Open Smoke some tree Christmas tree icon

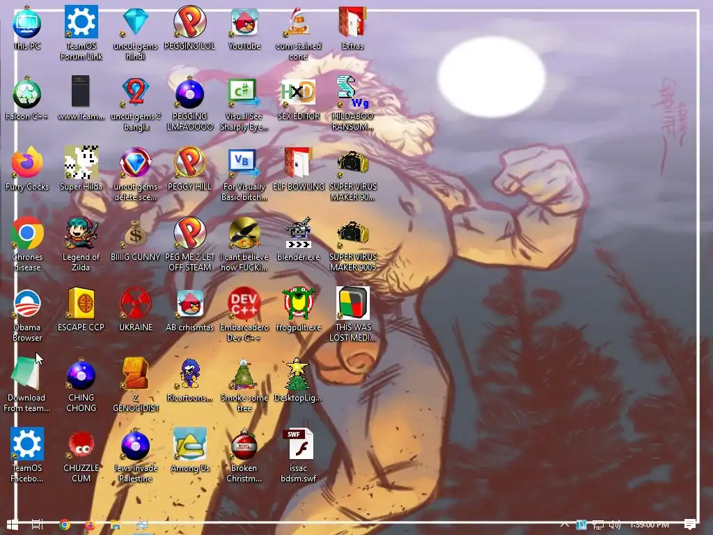(244, 385)
